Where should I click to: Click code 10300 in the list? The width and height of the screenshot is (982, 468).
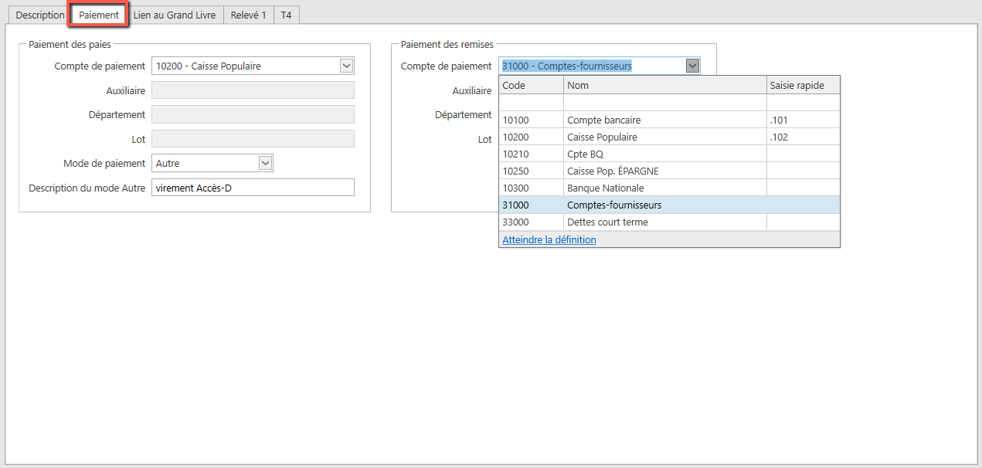(x=532, y=188)
